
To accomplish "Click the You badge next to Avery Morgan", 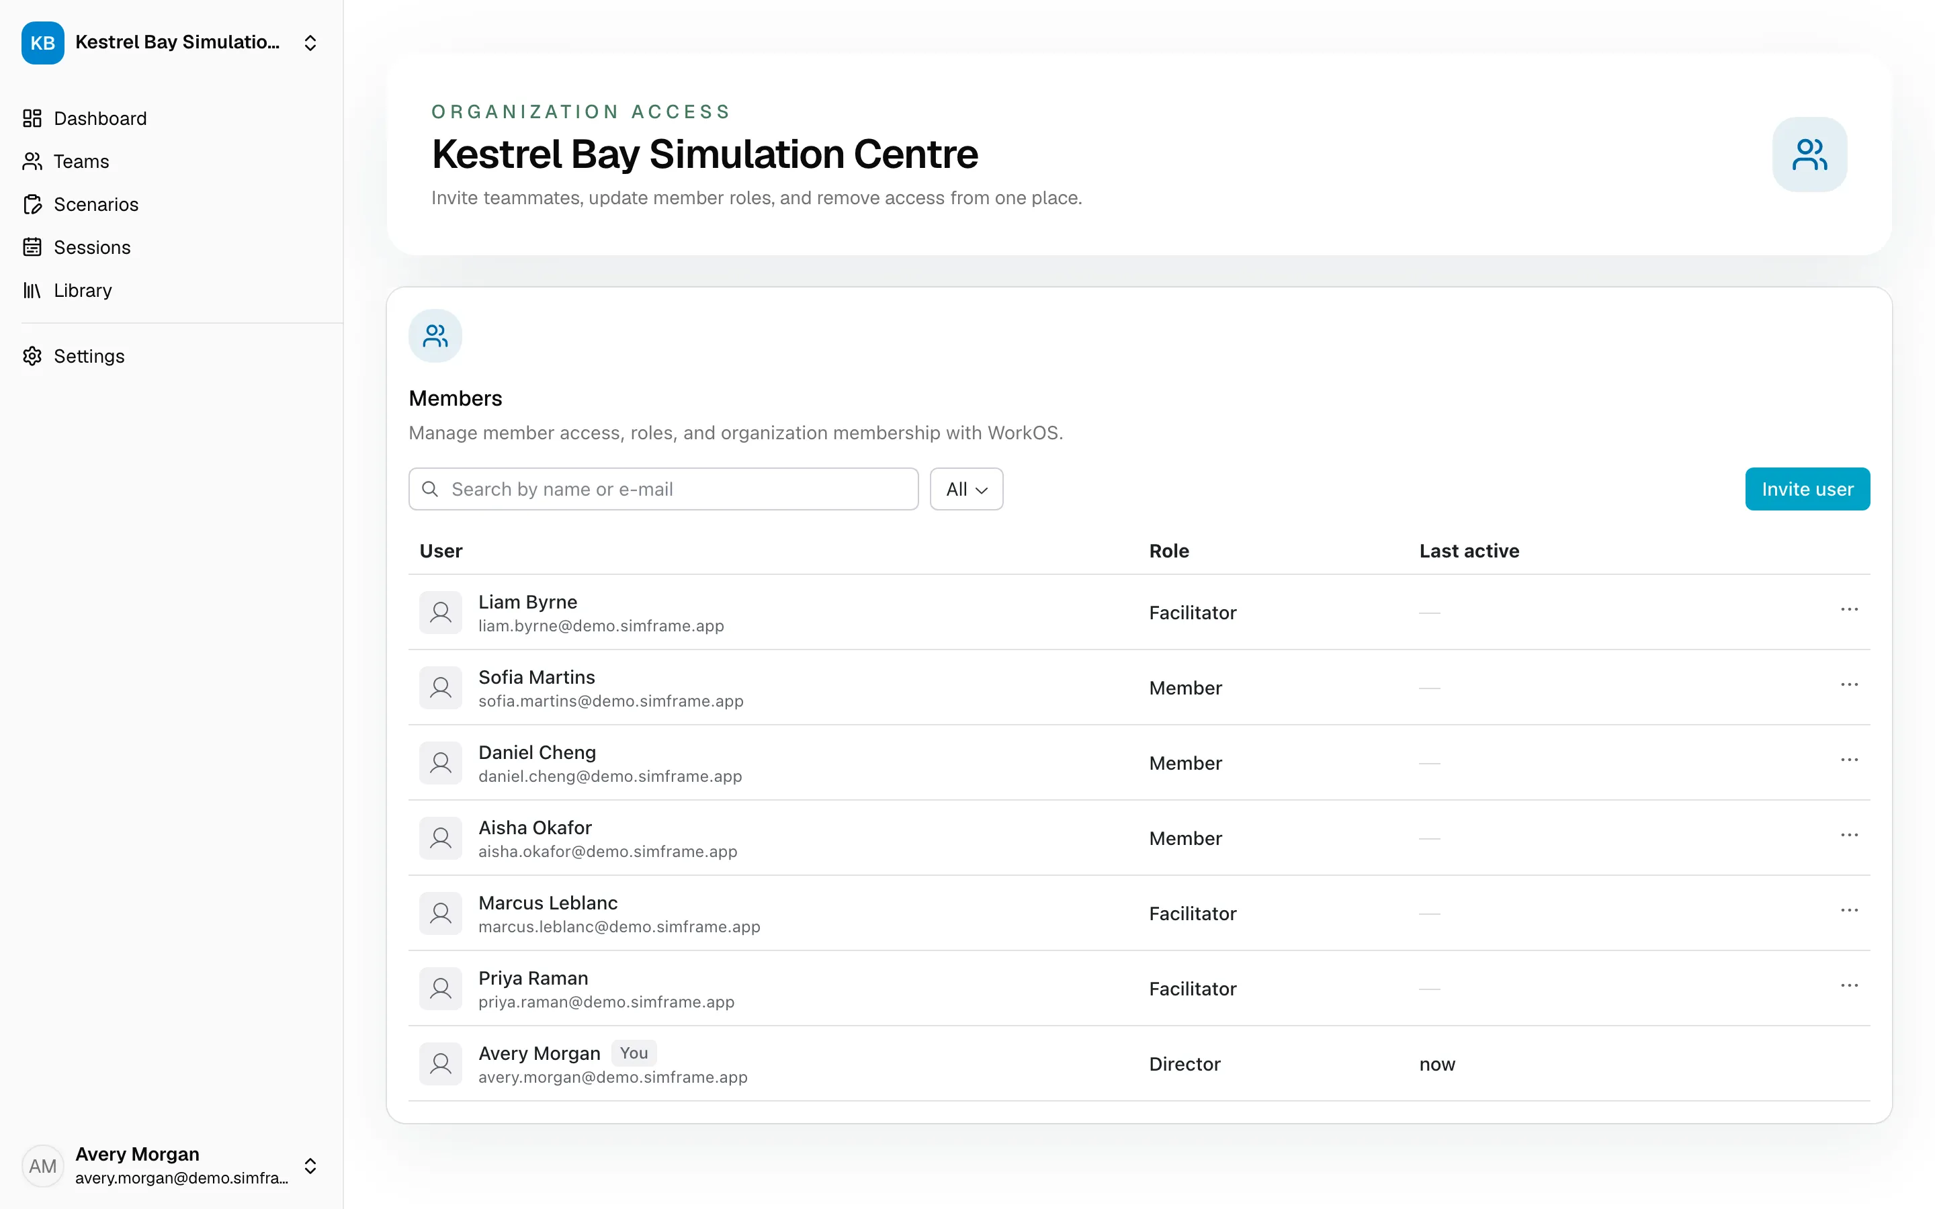I will click(634, 1053).
